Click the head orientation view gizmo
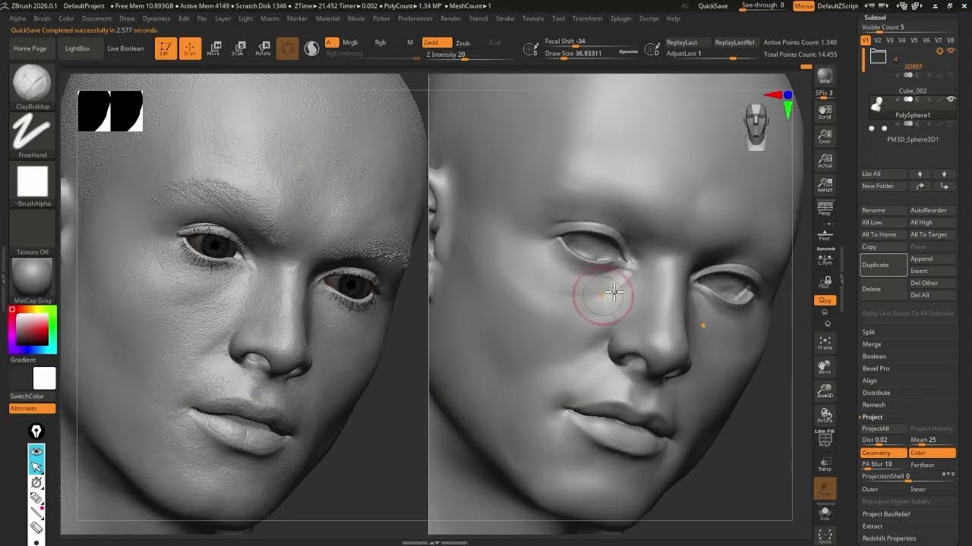The width and height of the screenshot is (972, 546). pos(756,127)
